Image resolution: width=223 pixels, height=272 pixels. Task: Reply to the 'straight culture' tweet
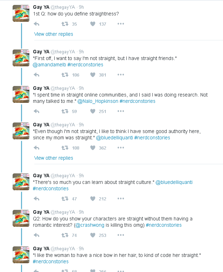tap(36, 199)
